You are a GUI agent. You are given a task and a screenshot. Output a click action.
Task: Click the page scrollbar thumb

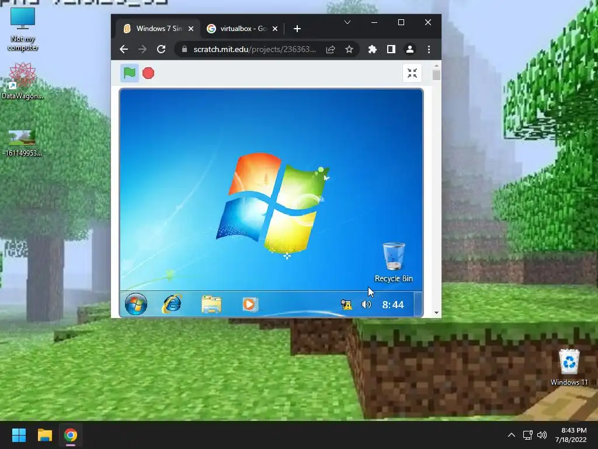click(437, 75)
